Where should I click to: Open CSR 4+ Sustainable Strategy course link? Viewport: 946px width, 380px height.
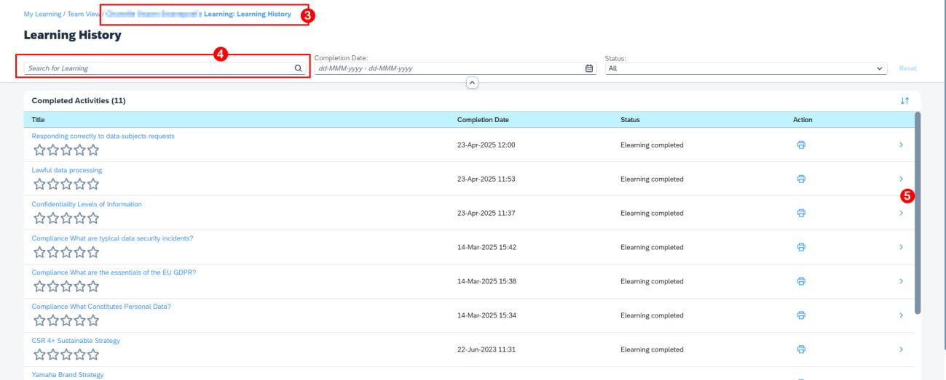[x=76, y=341]
